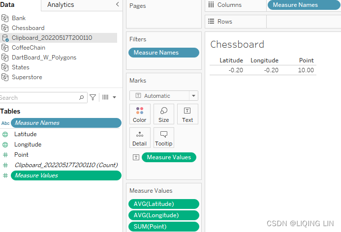341x232 pixels.
Task: Click the globe icon beside Longitude
Action: [x=5, y=145]
